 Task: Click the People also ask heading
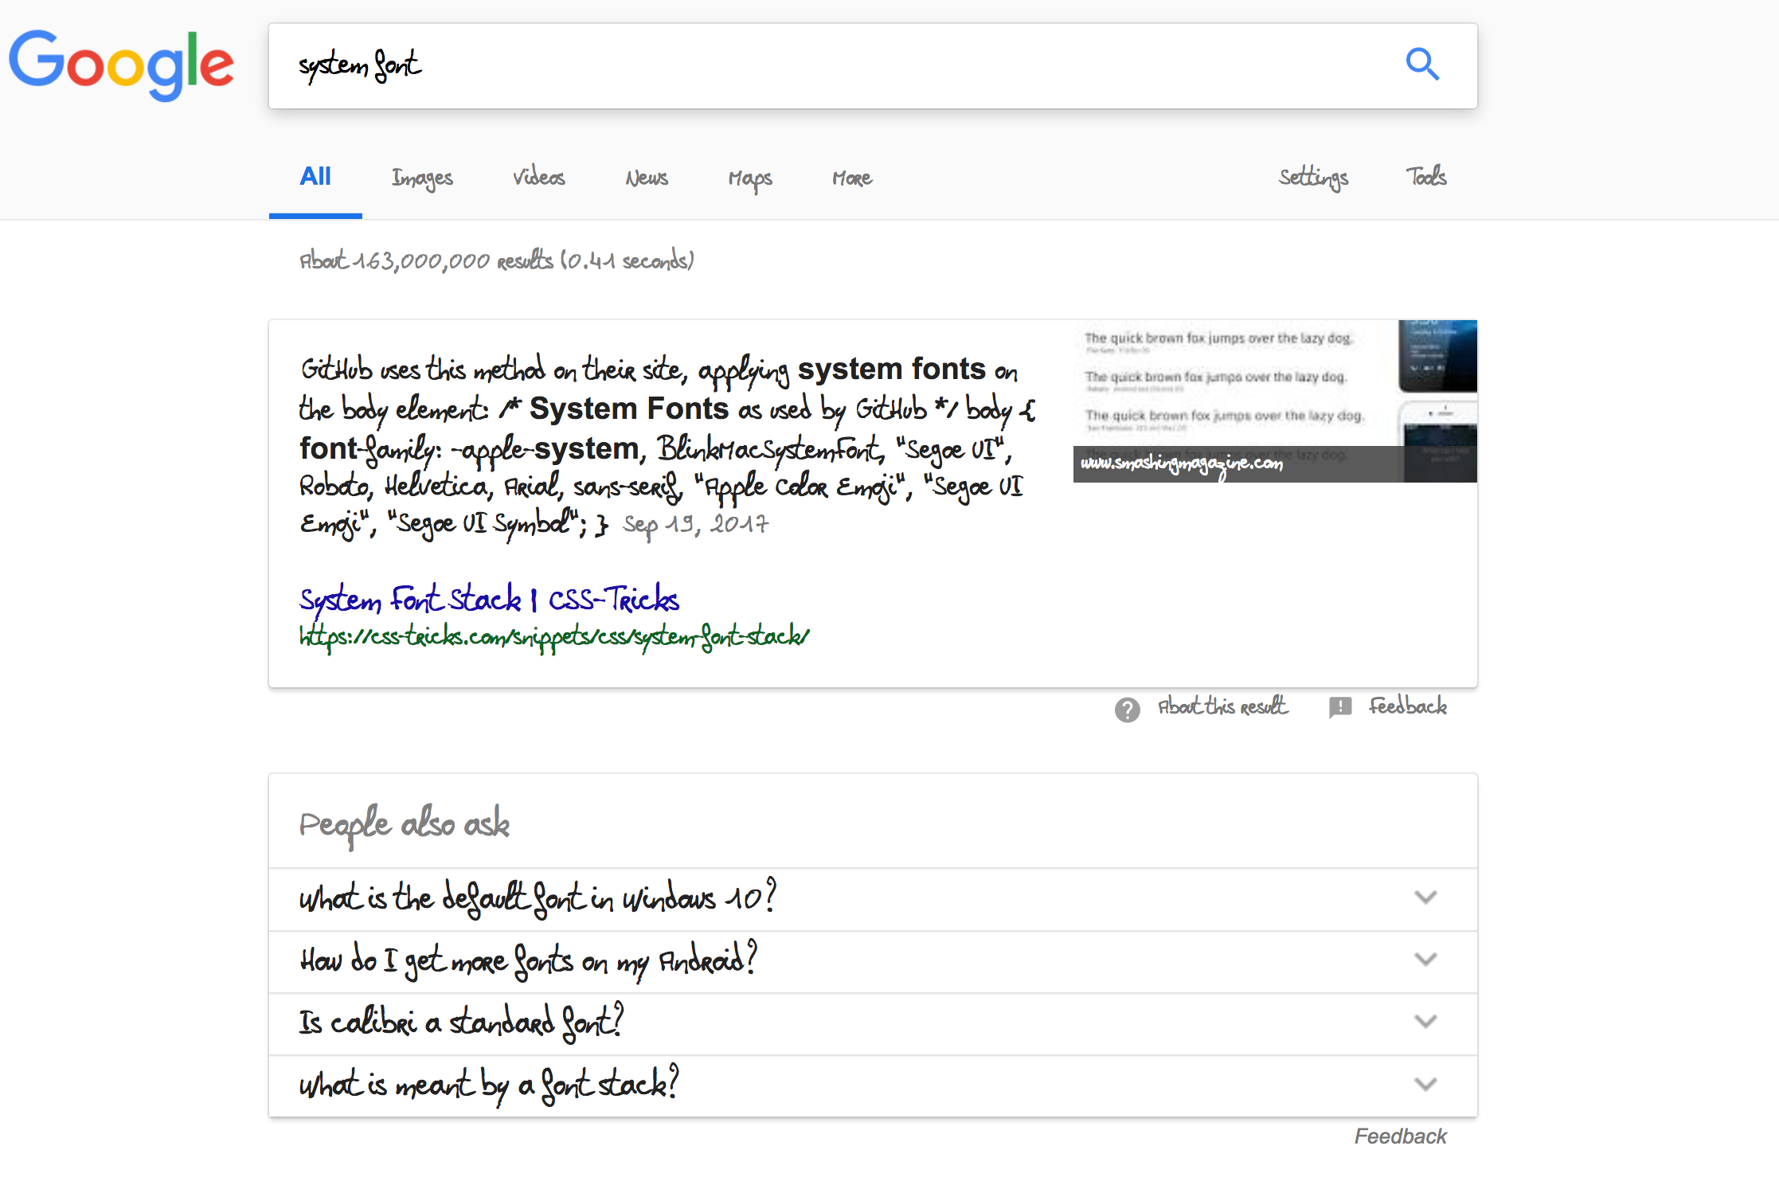[x=405, y=825]
